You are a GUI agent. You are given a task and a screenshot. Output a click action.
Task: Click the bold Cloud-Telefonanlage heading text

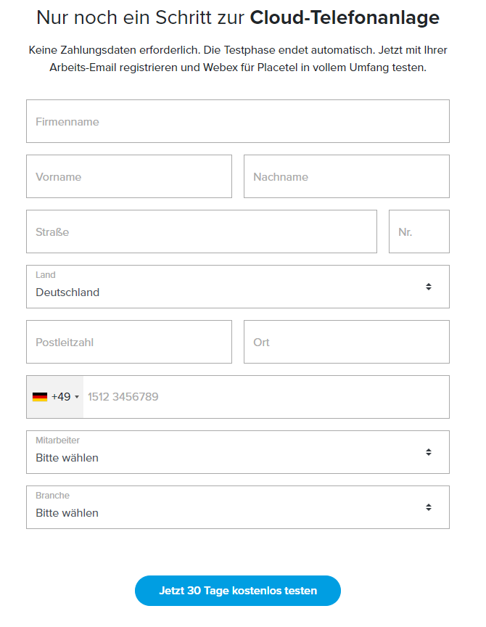[x=345, y=18]
